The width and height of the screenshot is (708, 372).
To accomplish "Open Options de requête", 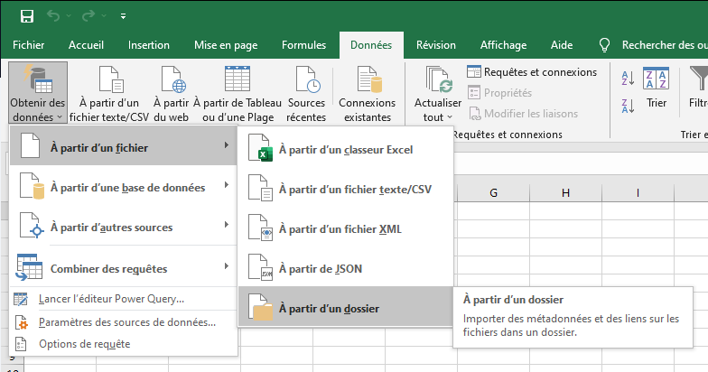I will point(123,344).
